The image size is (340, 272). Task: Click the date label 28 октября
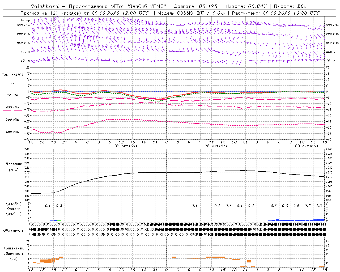pos(216,146)
